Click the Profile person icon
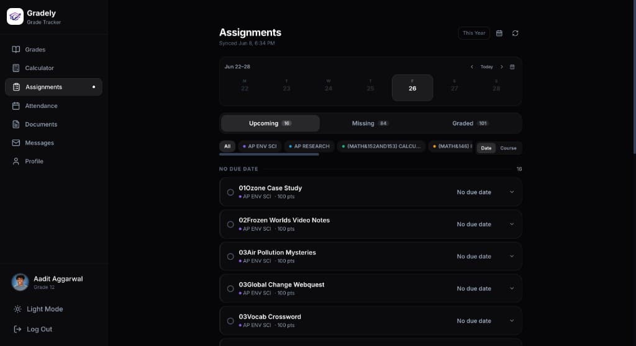Image resolution: width=636 pixels, height=346 pixels. pos(16,161)
